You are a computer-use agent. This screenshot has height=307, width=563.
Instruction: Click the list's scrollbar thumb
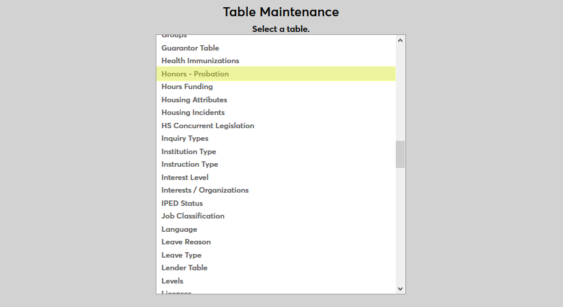click(401, 154)
